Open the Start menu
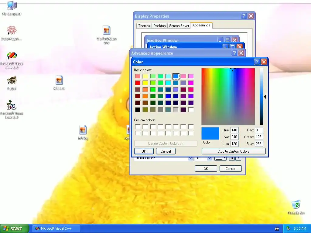This screenshot has width=311, height=233. [x=15, y=228]
